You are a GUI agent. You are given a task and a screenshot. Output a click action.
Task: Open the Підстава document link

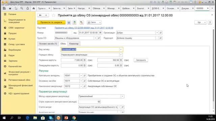tap(84, 28)
